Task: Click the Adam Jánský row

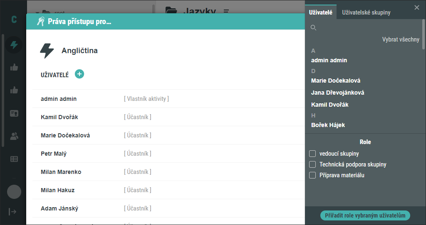Action: point(169,208)
